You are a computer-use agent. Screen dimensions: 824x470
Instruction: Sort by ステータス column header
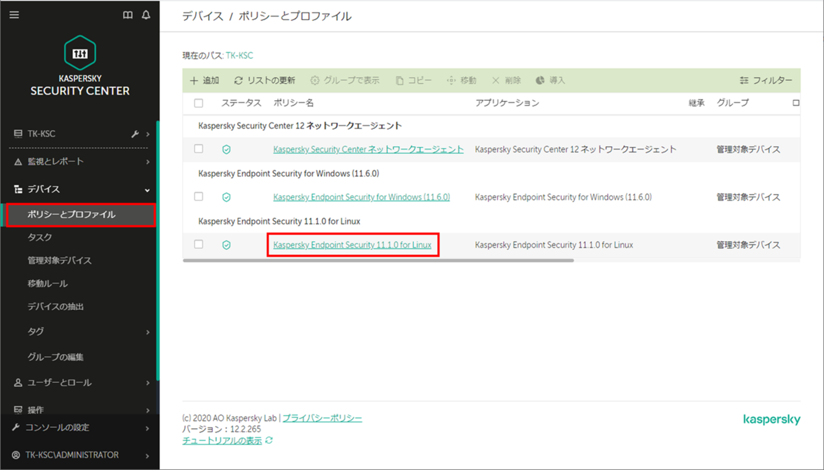[x=241, y=103]
